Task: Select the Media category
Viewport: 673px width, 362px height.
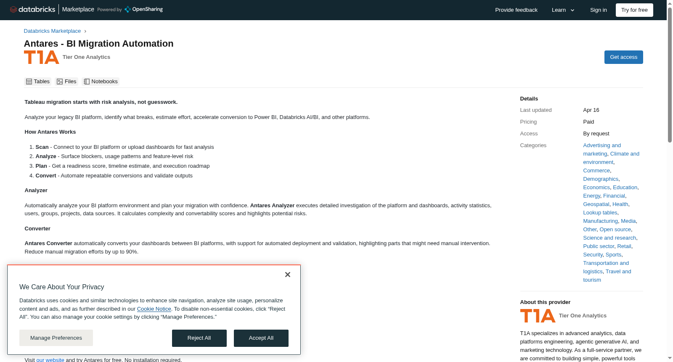Action: [x=628, y=221]
